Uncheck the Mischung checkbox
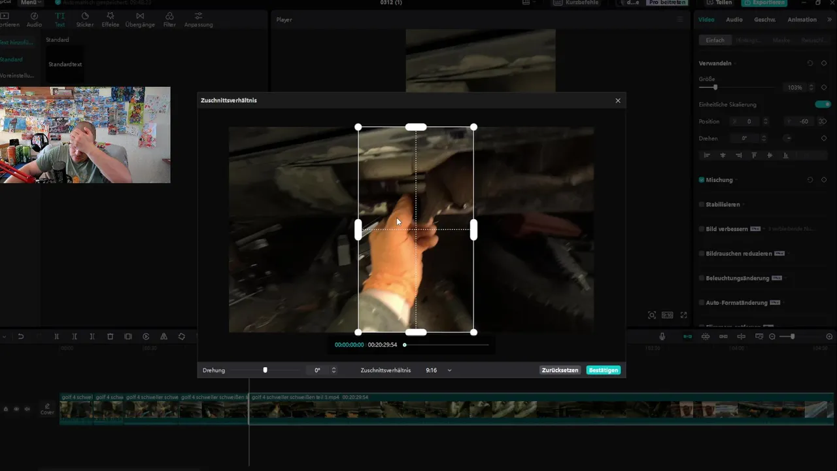This screenshot has height=471, width=837. (702, 180)
